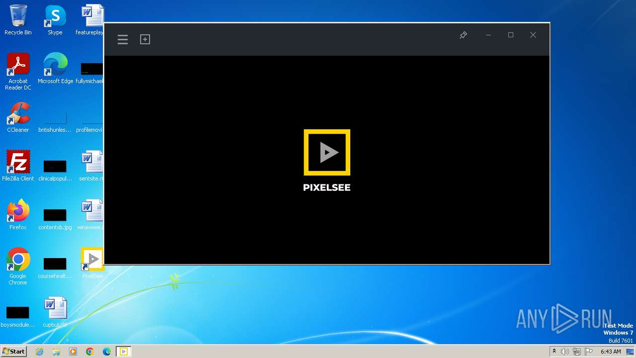Select Google Chrome desktop shortcut

18,267
